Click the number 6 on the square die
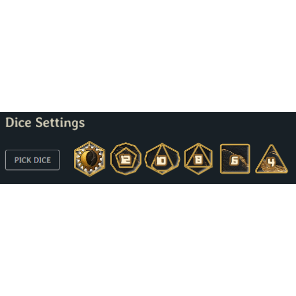Viewport: 296px width, 296px height. pyautogui.click(x=235, y=160)
